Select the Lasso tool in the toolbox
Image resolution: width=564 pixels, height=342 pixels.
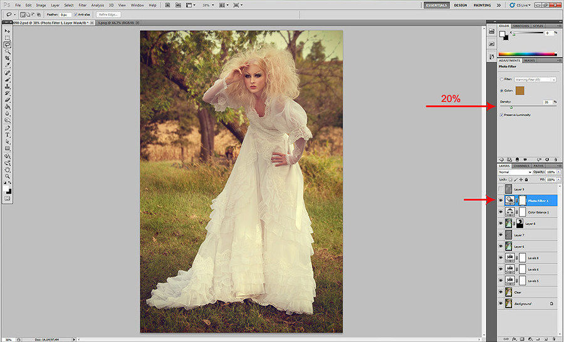[x=8, y=44]
